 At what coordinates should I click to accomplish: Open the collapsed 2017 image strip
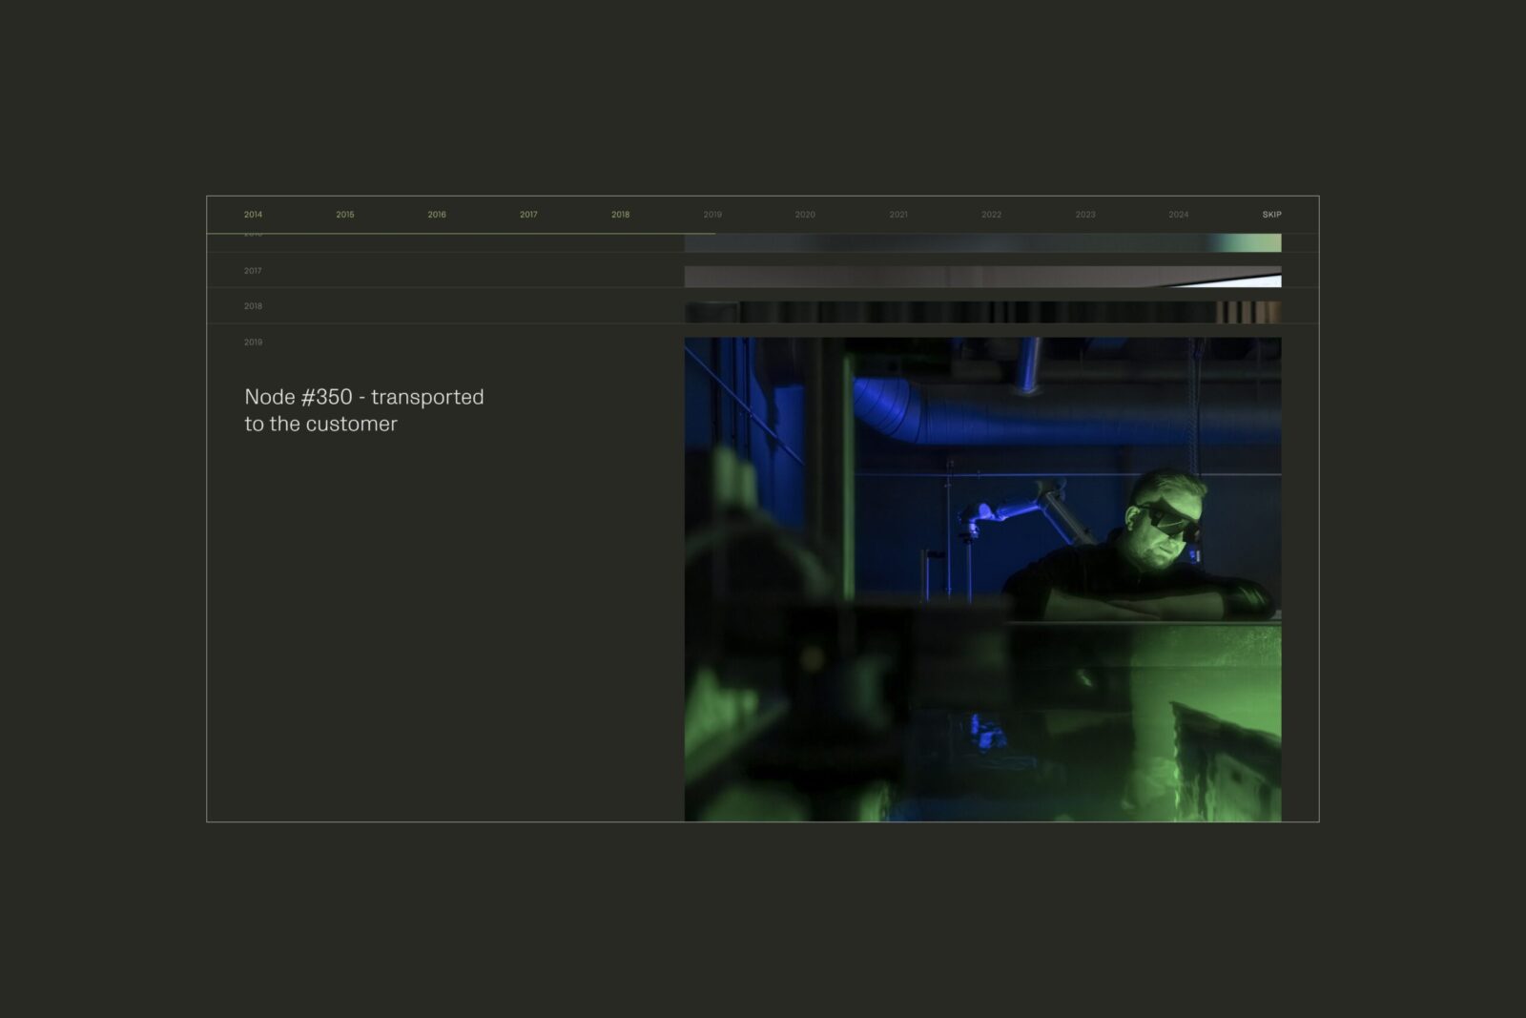(x=982, y=277)
